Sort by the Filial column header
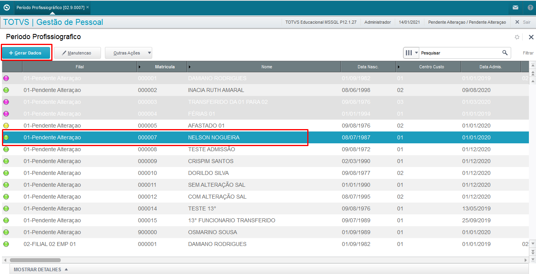 pyautogui.click(x=80, y=67)
